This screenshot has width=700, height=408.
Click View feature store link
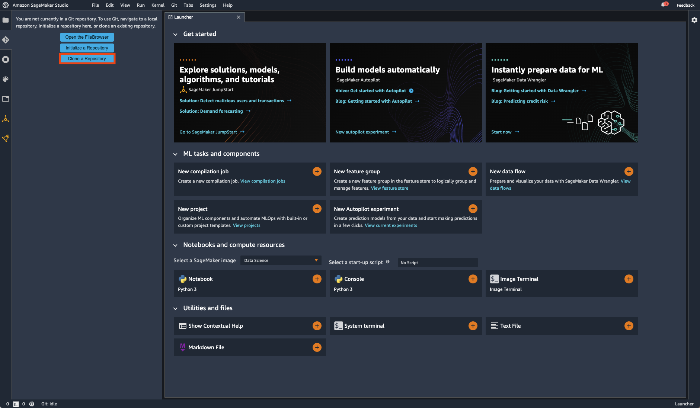point(390,188)
